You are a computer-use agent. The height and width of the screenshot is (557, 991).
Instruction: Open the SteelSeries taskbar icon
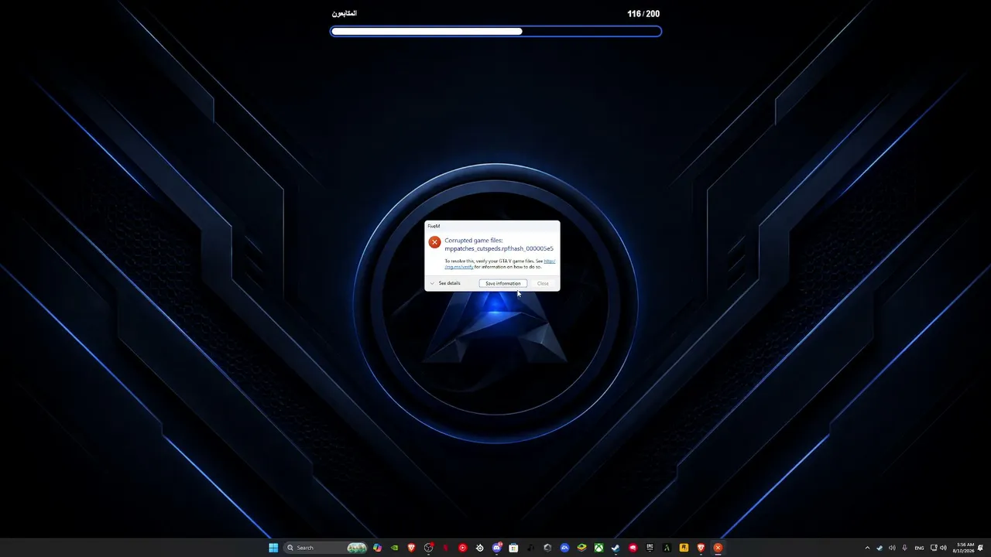pos(479,548)
